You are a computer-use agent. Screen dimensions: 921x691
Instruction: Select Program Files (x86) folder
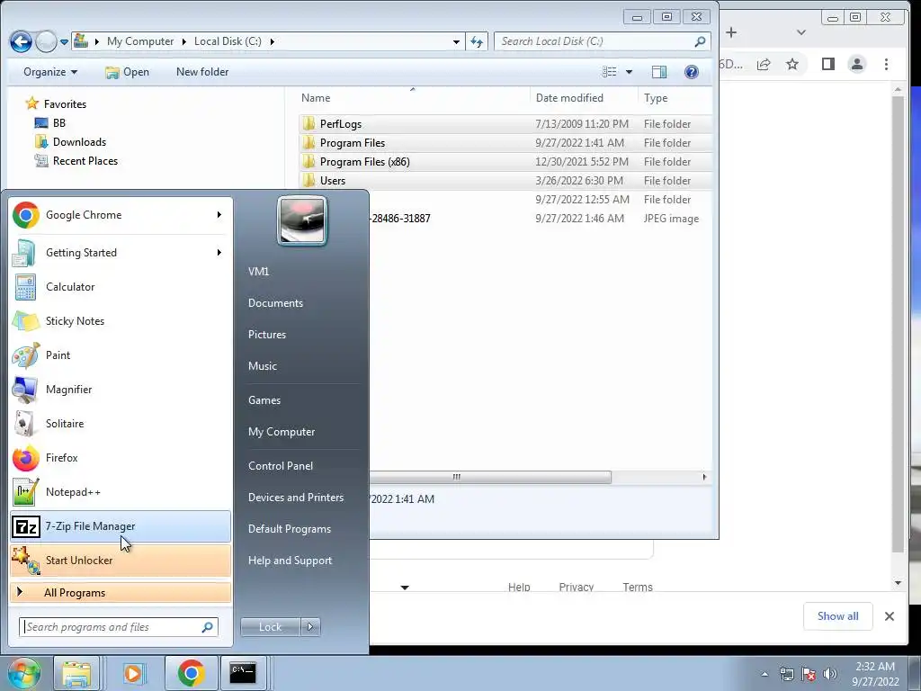point(505,162)
